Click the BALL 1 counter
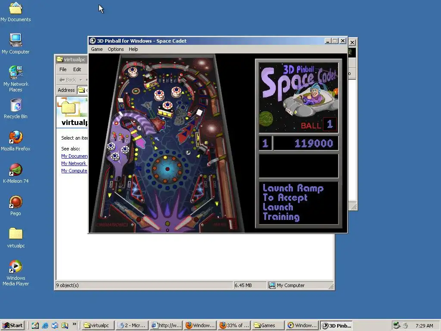The height and width of the screenshot is (331, 441). (x=319, y=125)
